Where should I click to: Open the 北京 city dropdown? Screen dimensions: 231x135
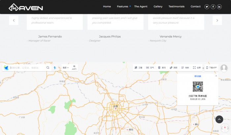[66, 67]
